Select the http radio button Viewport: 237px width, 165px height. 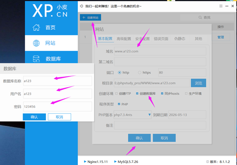(x=119, y=72)
